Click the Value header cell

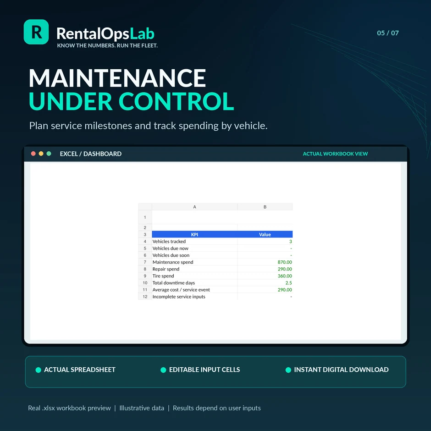pyautogui.click(x=265, y=234)
